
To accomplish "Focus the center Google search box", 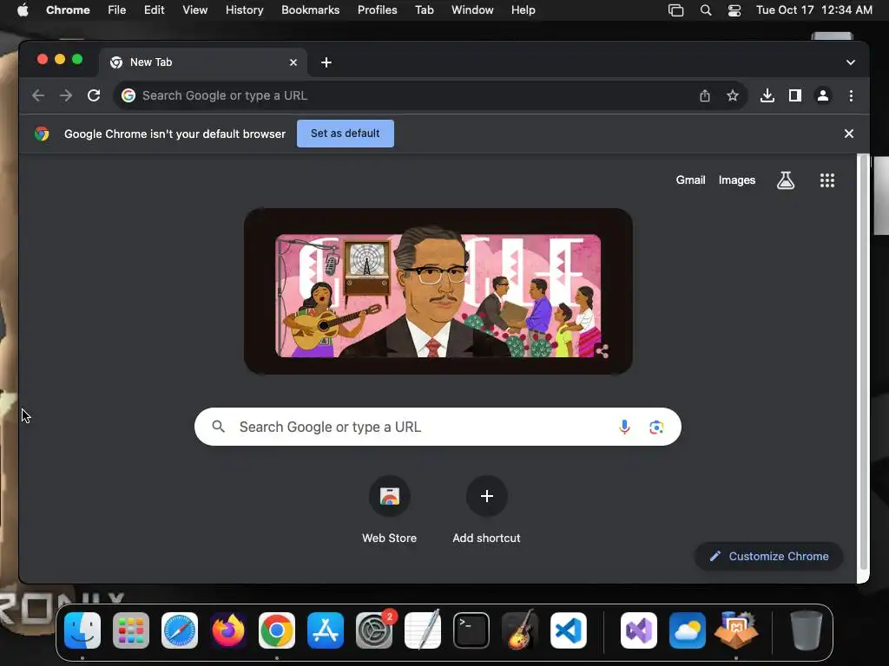I will (438, 427).
